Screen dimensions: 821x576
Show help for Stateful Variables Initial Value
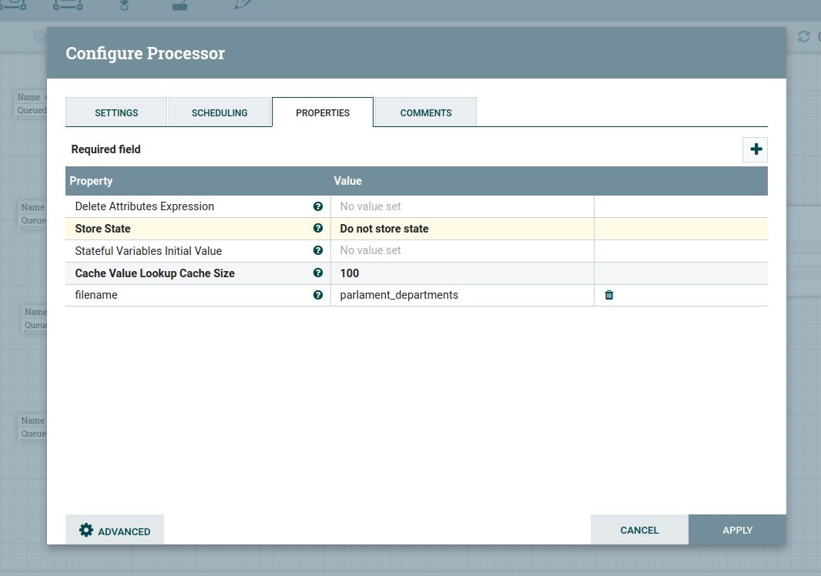(317, 251)
